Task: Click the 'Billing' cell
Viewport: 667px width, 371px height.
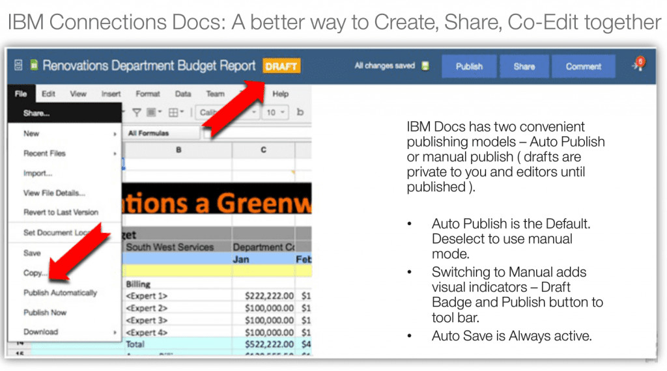Action: coord(177,284)
